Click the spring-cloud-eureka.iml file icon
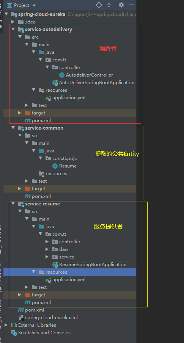 pyautogui.click(x=21, y=318)
